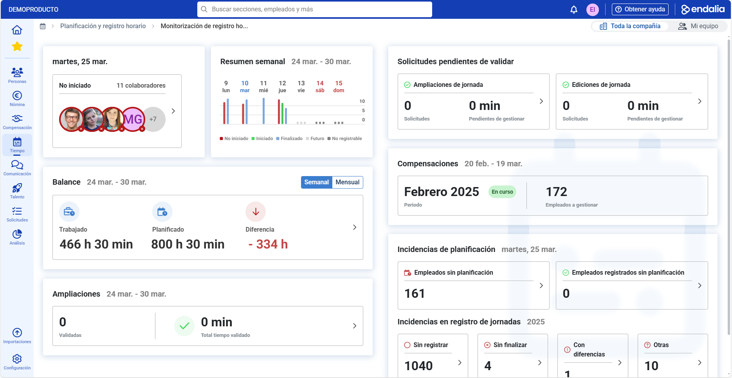
Task: Open Sin registrar incidents chevron
Action: click(x=460, y=363)
